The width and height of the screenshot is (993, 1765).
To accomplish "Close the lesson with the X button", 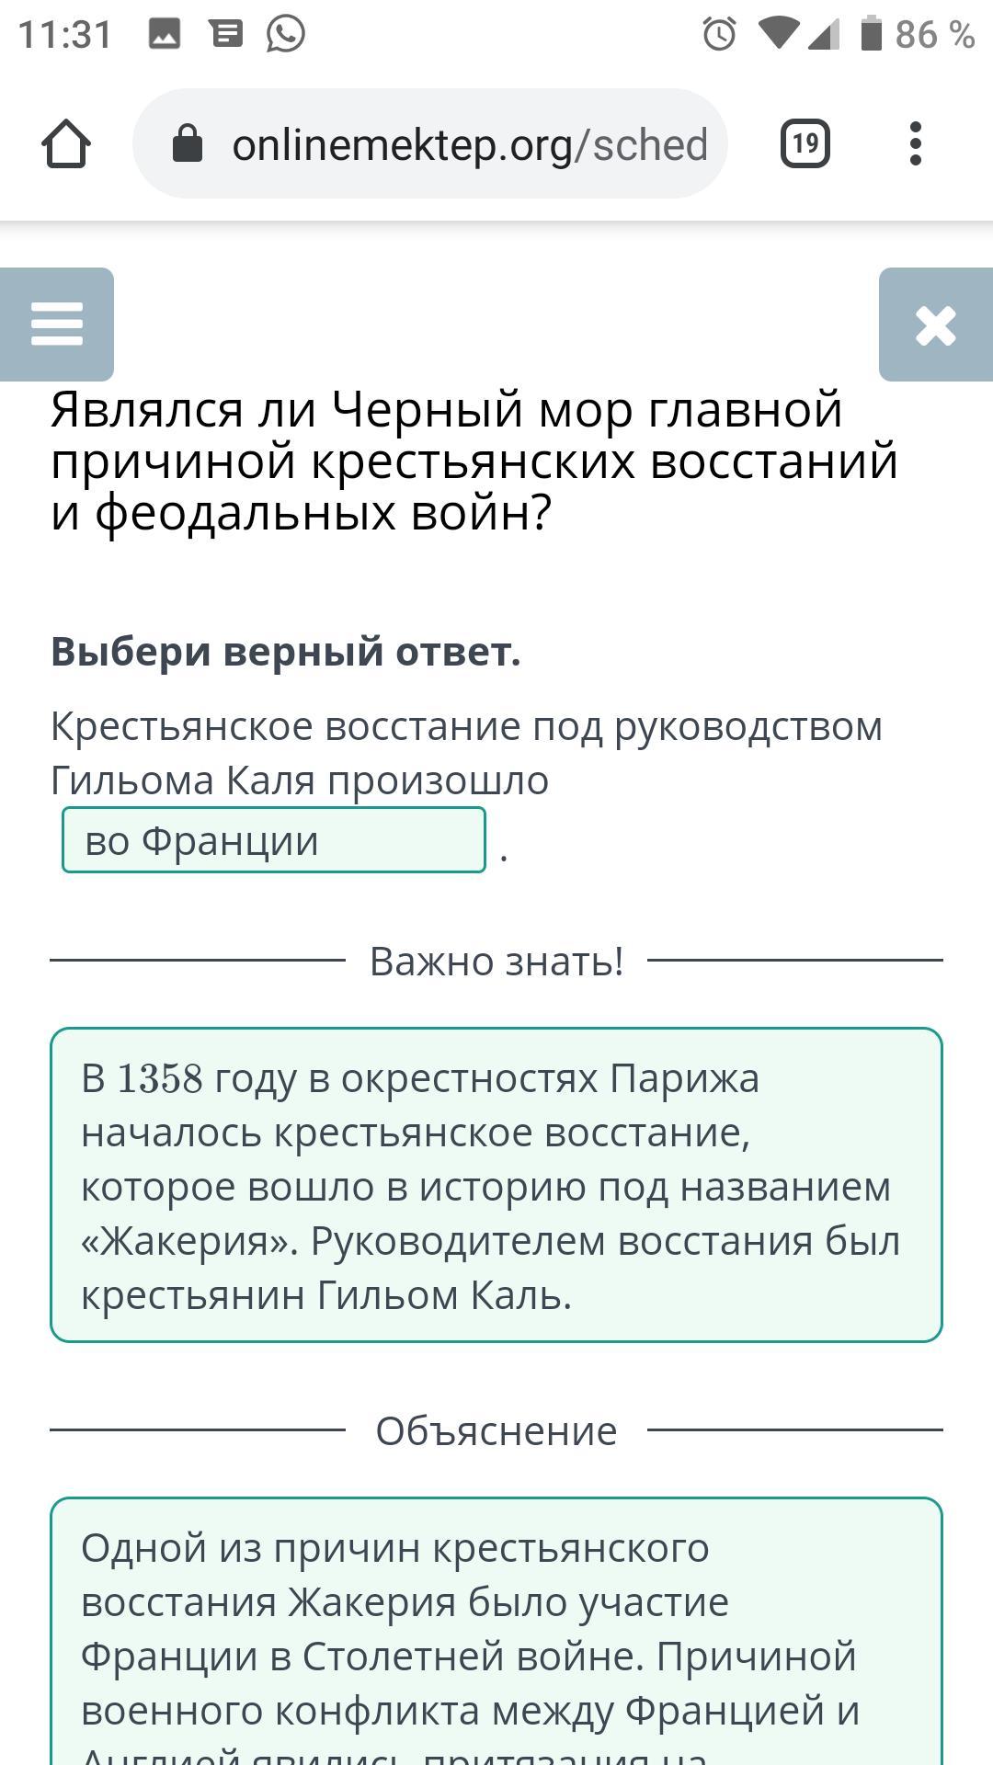I will [936, 325].
